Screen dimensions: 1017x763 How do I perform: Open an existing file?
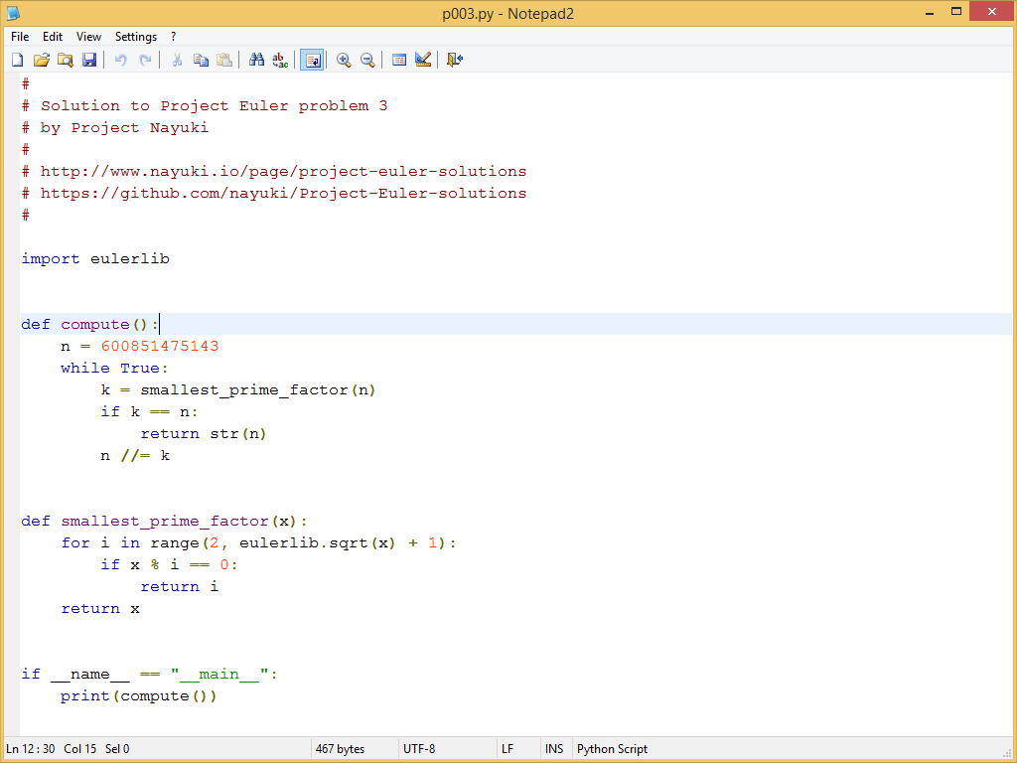[x=41, y=60]
